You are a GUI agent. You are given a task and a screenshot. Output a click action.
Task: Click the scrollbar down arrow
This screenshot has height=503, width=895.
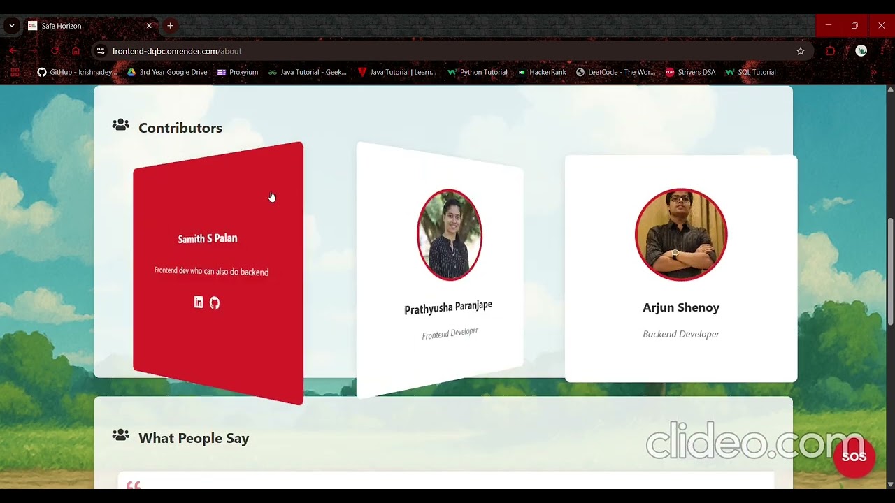click(890, 484)
